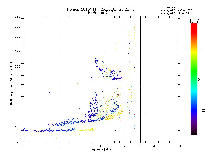Click the x-axis tick label "1"
The height and width of the screenshot is (159, 212).
click(21, 146)
